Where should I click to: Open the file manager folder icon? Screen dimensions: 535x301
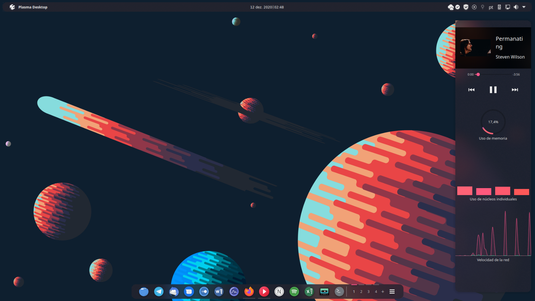coord(144,292)
